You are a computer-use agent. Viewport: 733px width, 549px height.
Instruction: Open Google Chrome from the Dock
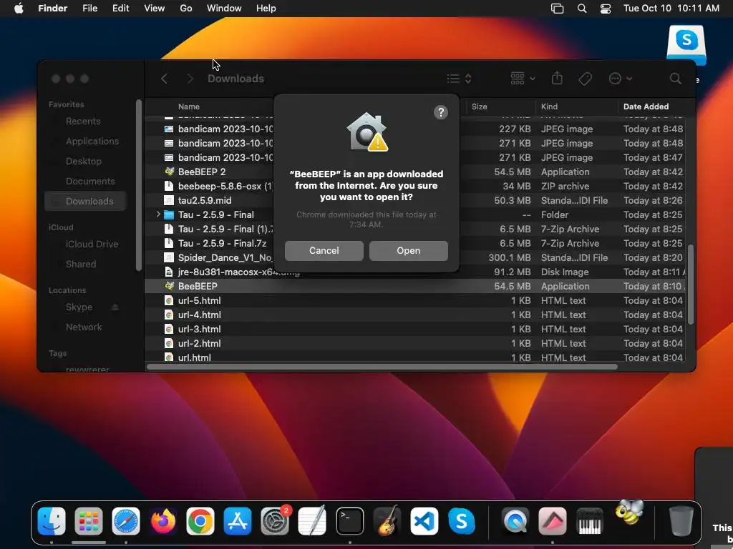coord(200,521)
